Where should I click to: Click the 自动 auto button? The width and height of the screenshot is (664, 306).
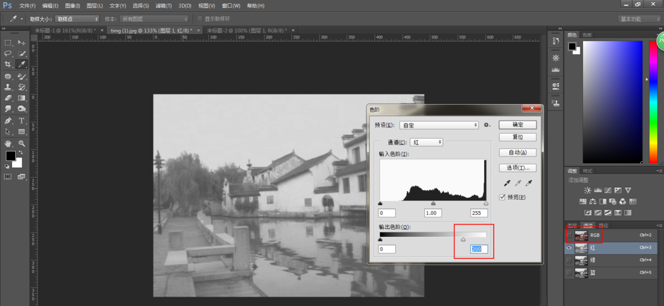519,153
